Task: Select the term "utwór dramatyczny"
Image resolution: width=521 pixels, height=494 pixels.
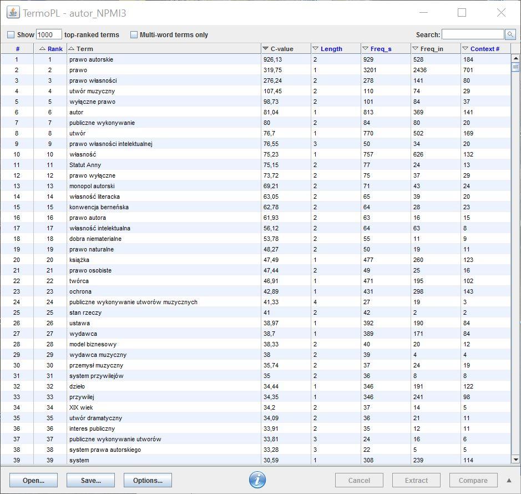Action: pos(95,418)
